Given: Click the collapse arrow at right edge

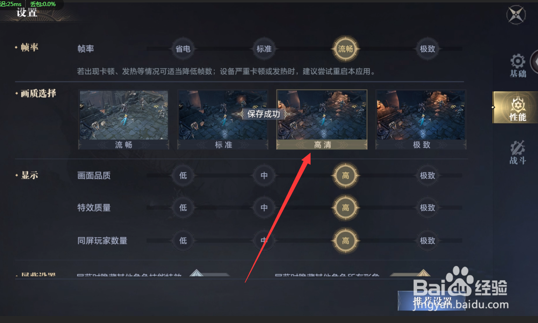Looking at the screenshot, I should point(535,63).
